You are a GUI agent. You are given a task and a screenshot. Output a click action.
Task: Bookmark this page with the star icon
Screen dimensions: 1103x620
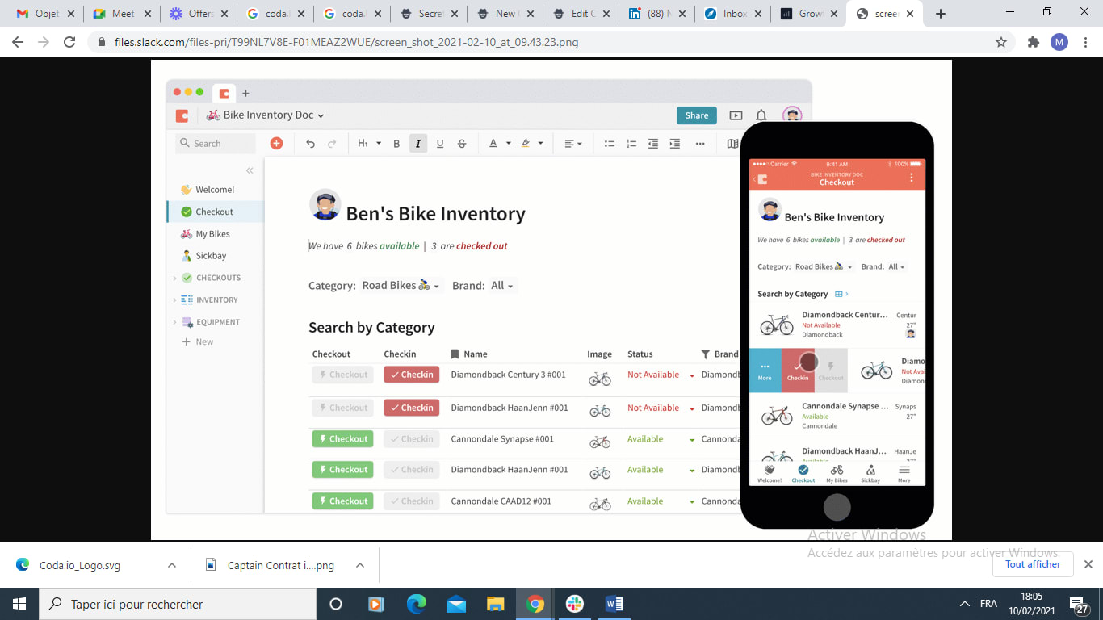1001,42
